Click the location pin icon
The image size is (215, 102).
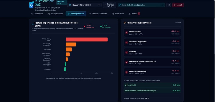click(70, 5)
